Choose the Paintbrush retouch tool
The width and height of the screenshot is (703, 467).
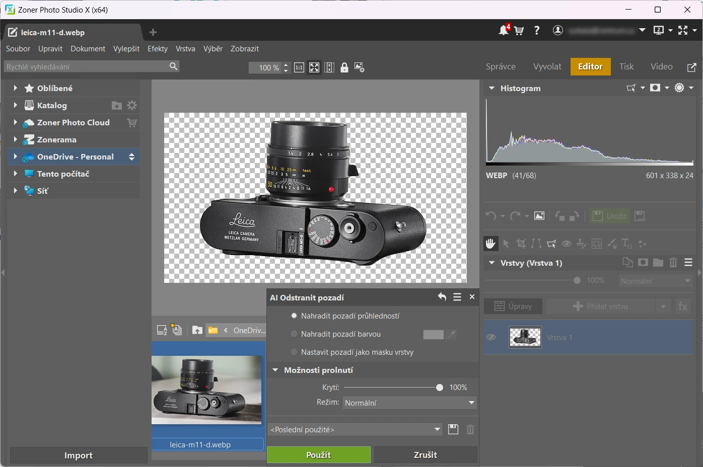click(612, 244)
